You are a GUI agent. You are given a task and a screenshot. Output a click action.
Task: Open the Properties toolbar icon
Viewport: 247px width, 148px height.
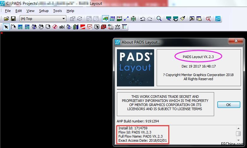click(72, 19)
